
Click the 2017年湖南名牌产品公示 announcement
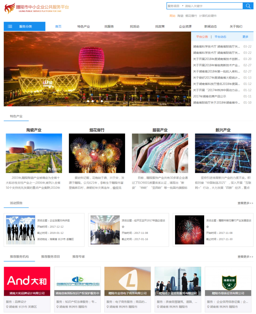[210, 96]
